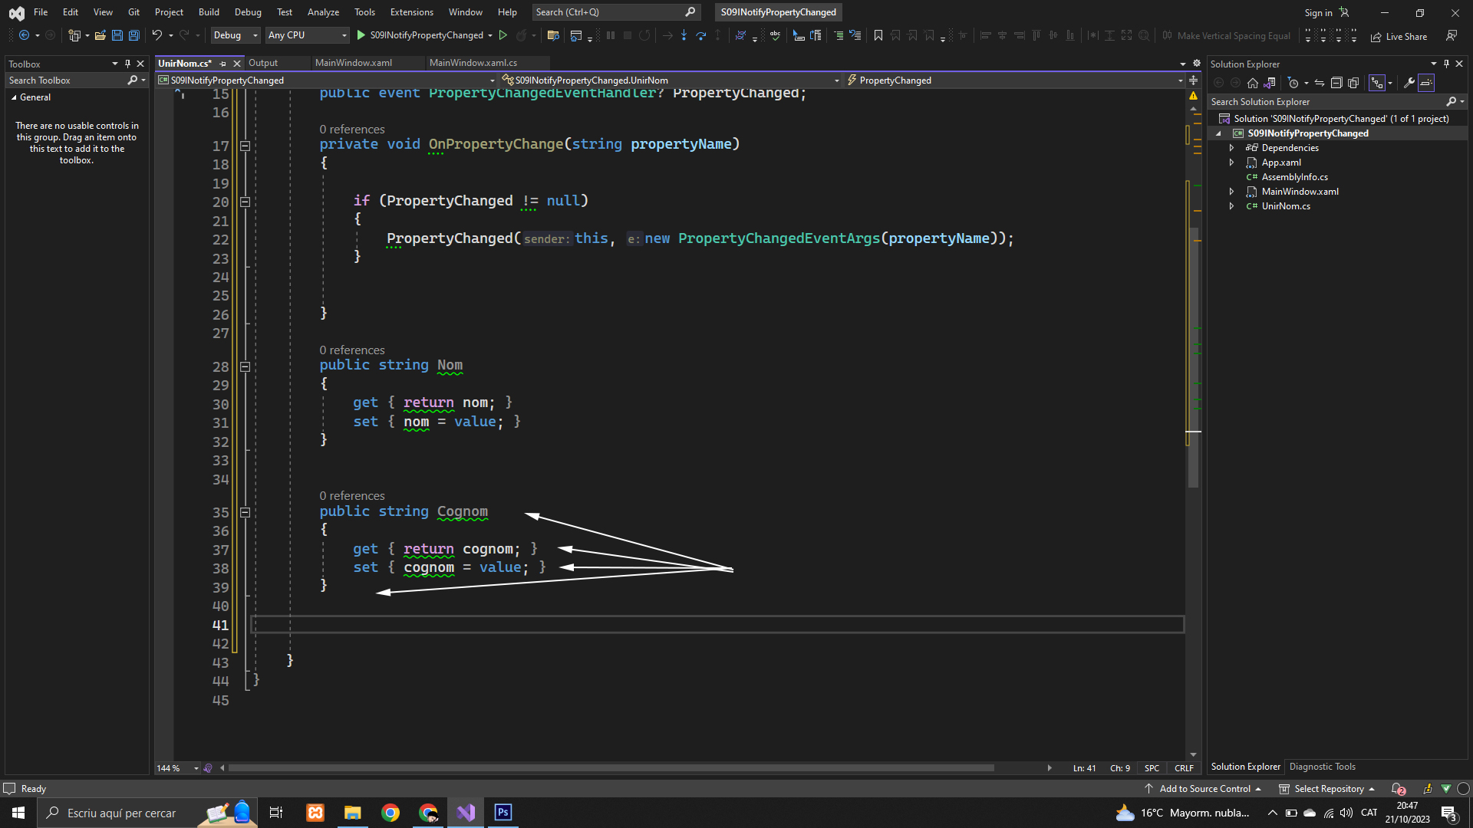Click Sync with Active Document icon
Image resolution: width=1473 pixels, height=828 pixels.
pyautogui.click(x=1320, y=83)
